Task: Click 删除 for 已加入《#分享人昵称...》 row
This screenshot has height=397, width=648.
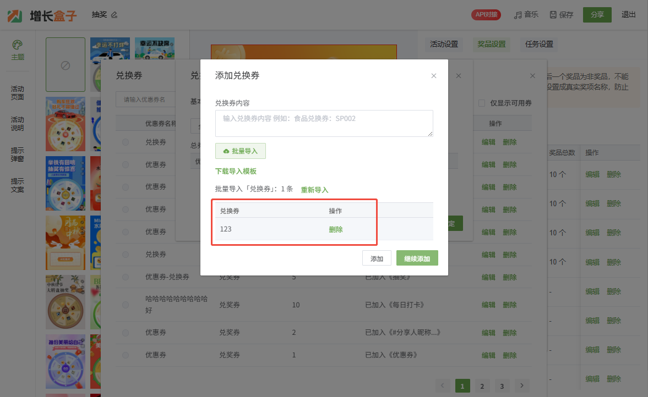Action: (510, 333)
